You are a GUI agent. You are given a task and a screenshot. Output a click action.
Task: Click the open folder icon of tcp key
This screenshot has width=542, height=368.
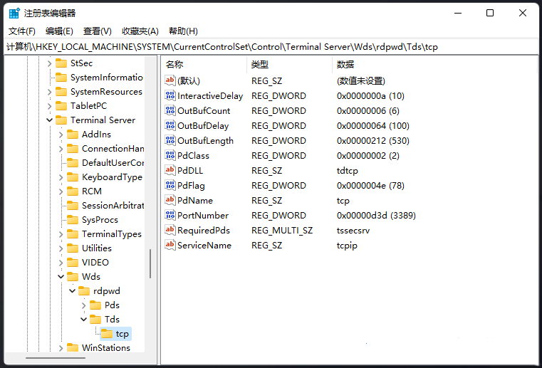click(107, 333)
